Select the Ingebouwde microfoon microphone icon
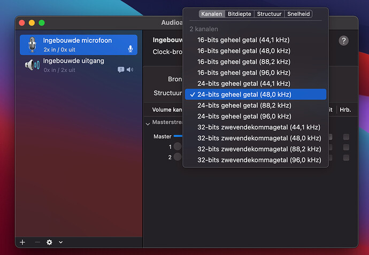The image size is (369, 255). 32,45
